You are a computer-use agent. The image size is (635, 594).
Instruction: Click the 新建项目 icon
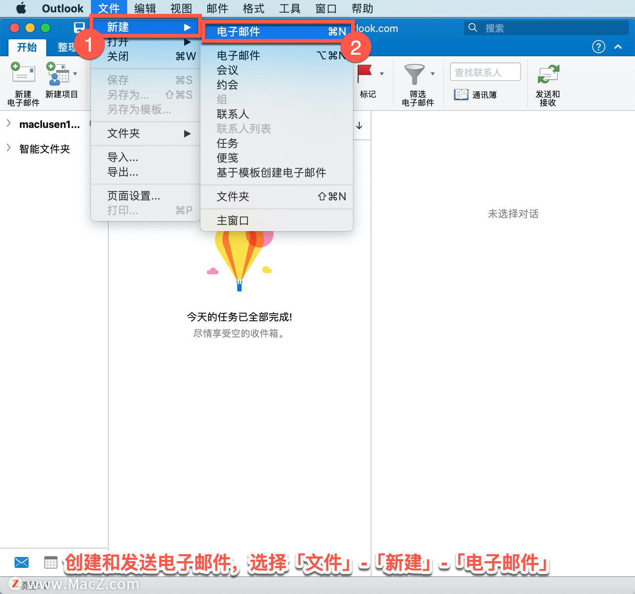click(x=58, y=74)
